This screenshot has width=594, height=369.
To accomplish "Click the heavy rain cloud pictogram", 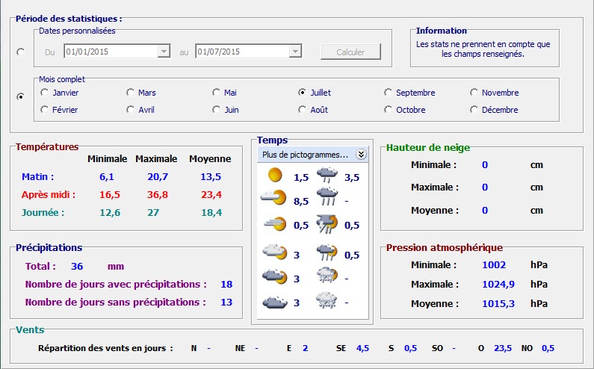I will point(327,196).
